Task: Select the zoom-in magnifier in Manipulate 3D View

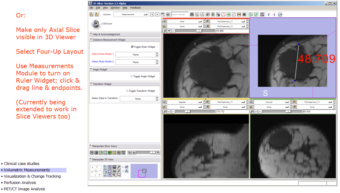Action: coord(119,167)
